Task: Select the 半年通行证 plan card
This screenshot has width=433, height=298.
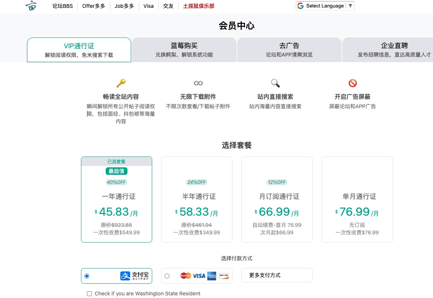Action: [196, 200]
